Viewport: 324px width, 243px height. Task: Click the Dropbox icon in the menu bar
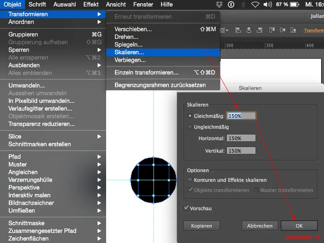pyautogui.click(x=219, y=4)
